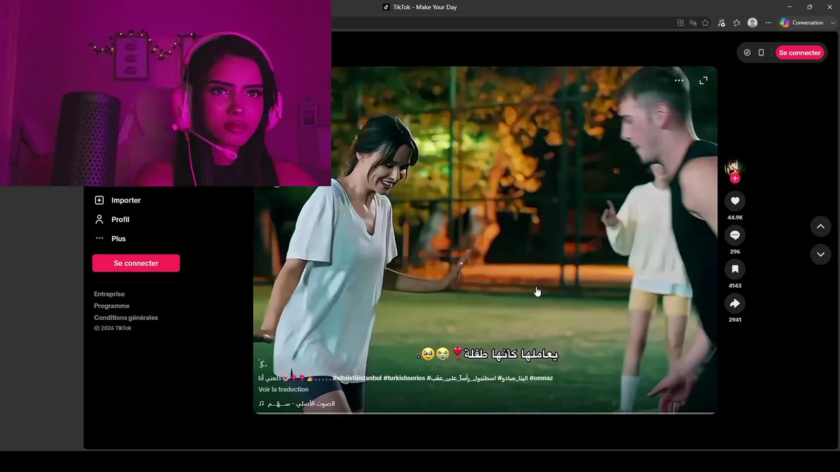Screen dimensions: 840x472
Task: Enter fullscreen mode for the video
Action: coord(703,81)
